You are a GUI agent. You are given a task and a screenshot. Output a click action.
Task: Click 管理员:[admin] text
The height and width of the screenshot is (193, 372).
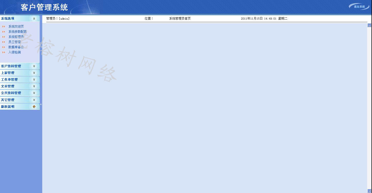pyautogui.click(x=58, y=19)
